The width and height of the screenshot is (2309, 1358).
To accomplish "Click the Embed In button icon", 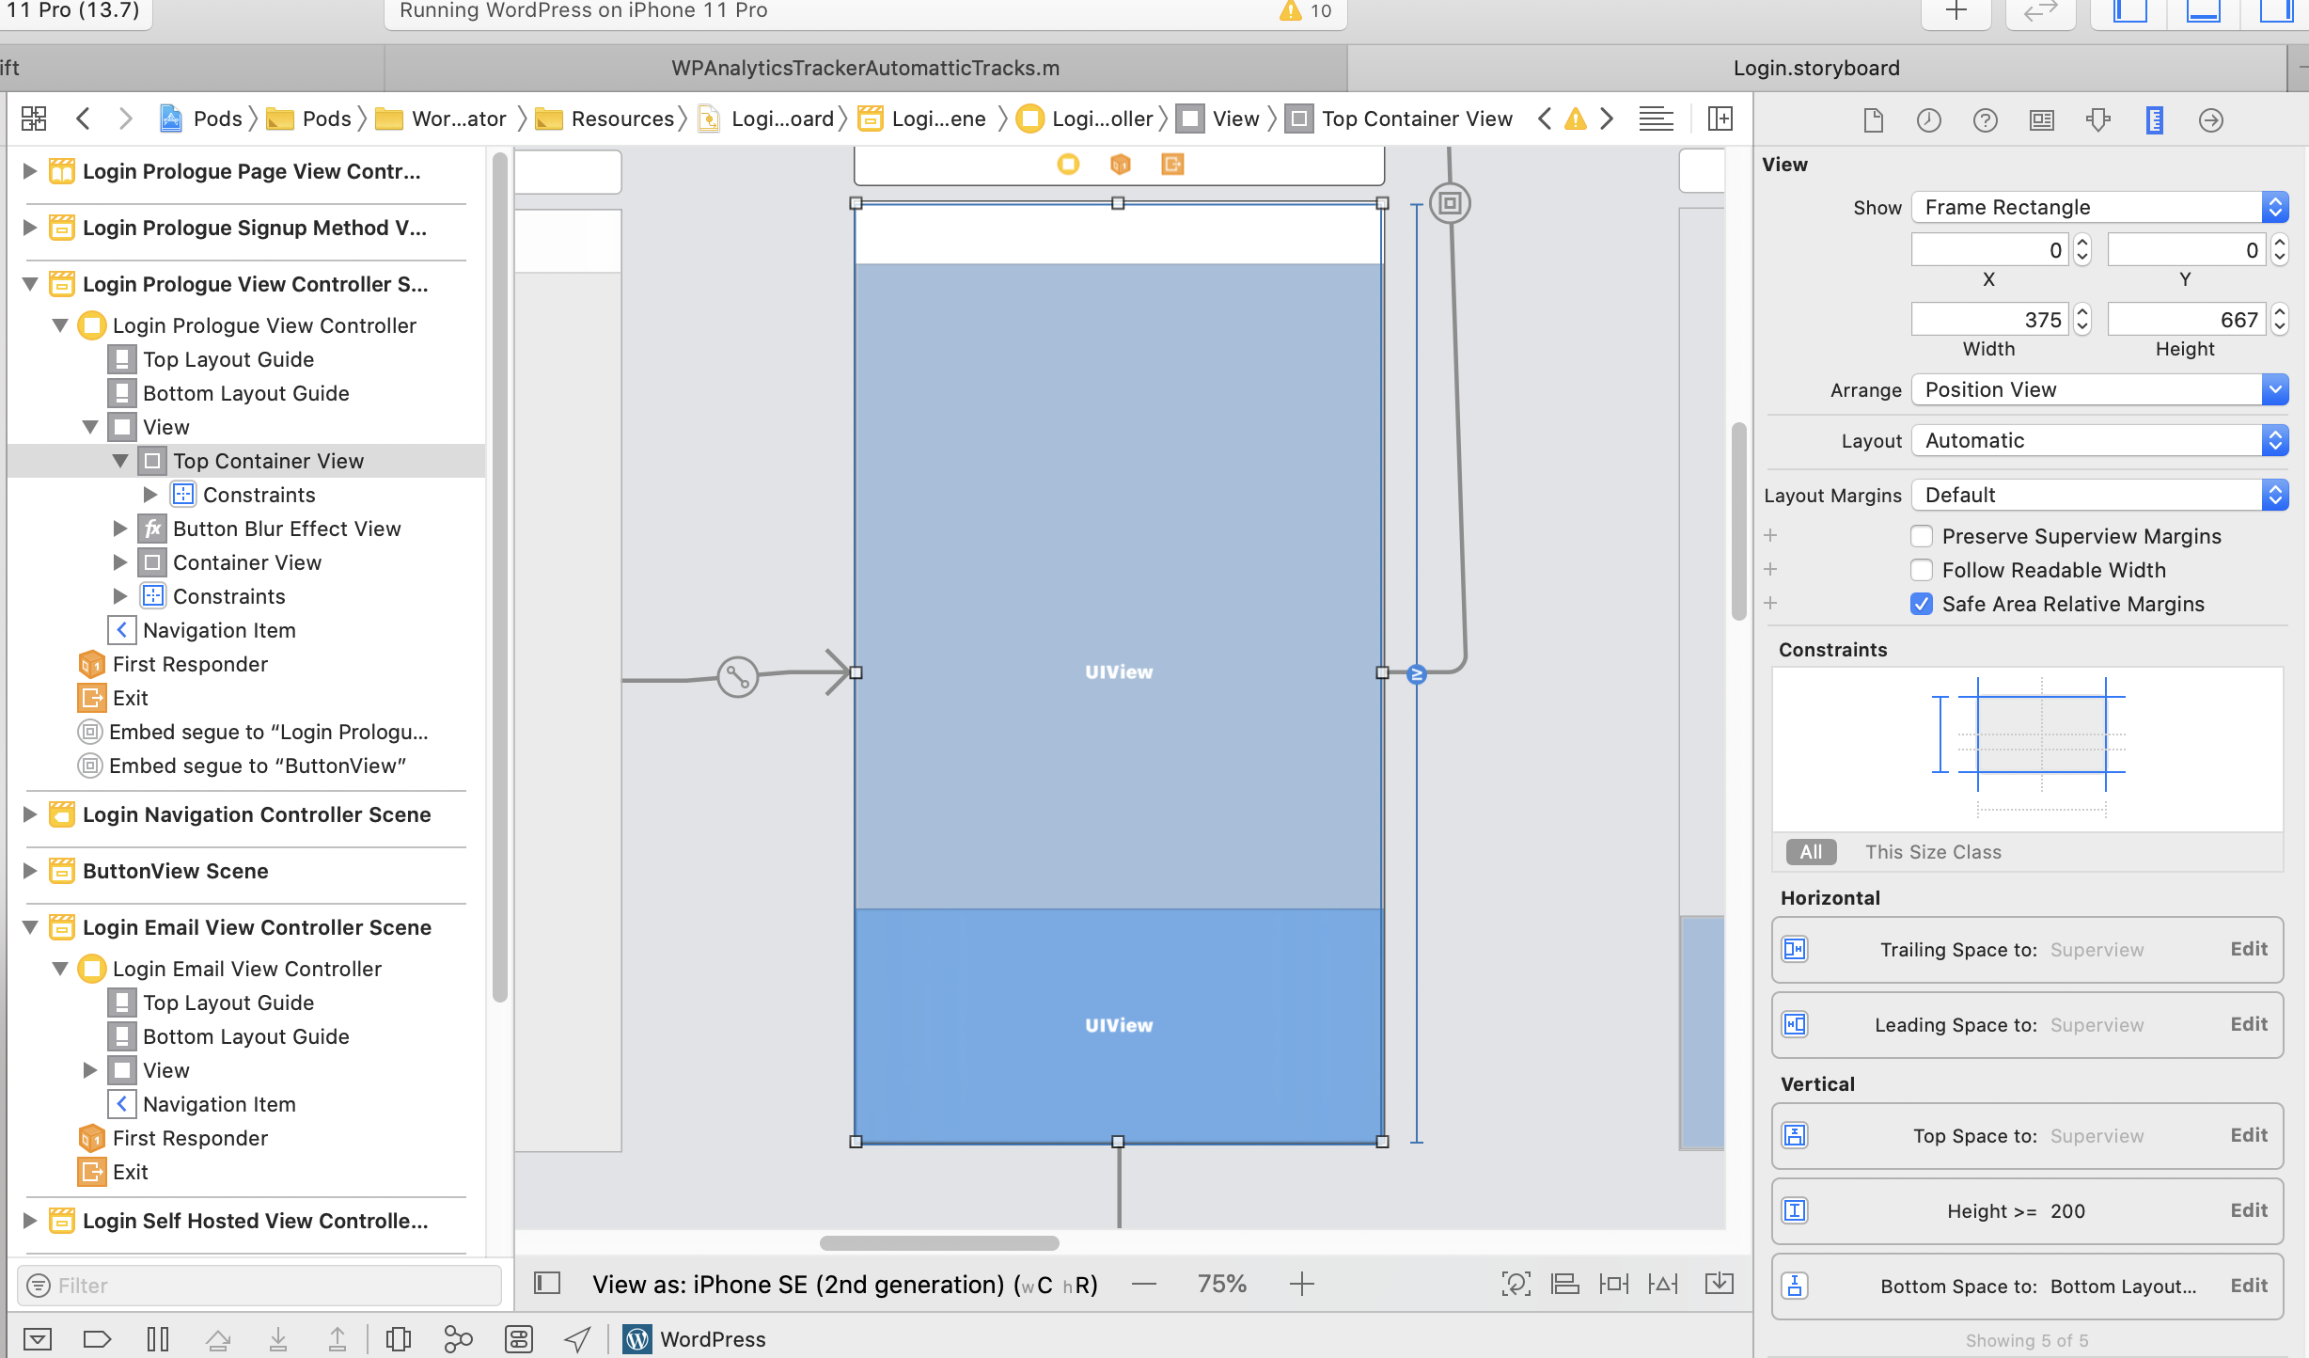I will 1719,1284.
